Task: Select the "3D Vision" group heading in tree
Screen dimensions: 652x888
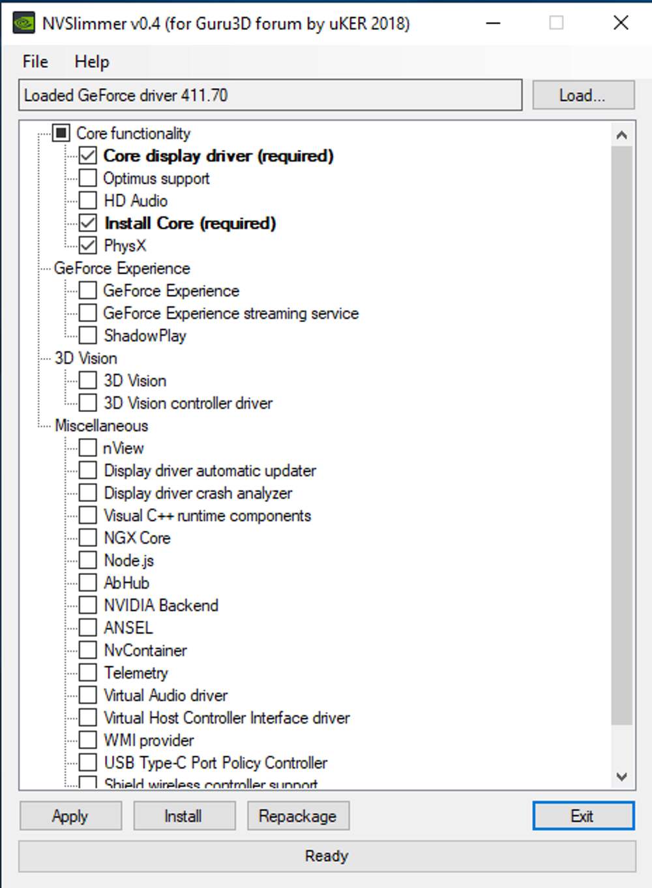Action: click(86, 359)
